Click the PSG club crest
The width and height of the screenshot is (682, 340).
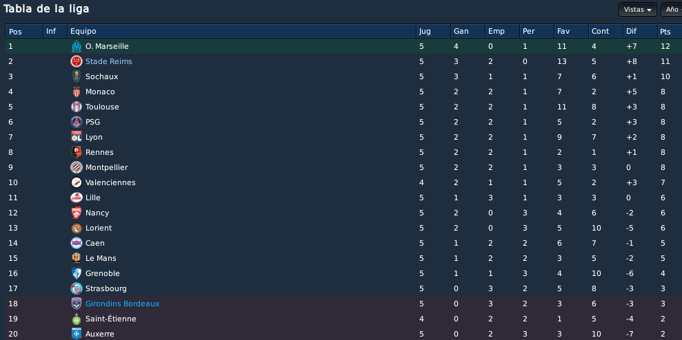(77, 122)
